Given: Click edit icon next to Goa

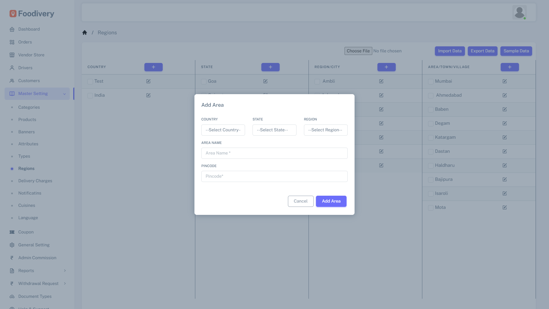Looking at the screenshot, I should click(265, 81).
